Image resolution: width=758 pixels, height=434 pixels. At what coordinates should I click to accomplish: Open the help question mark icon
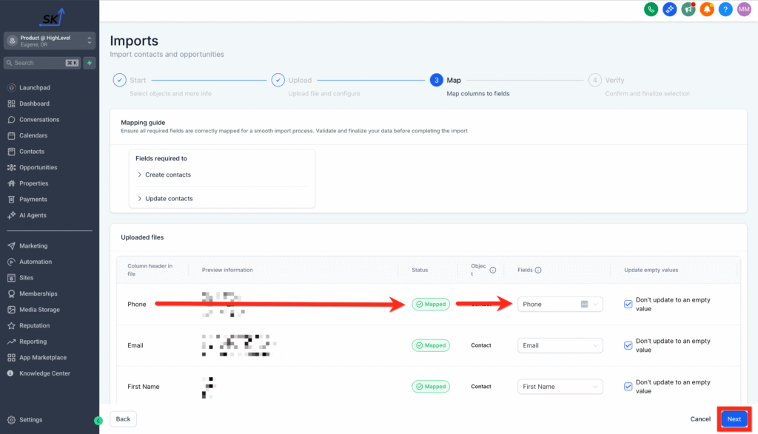725,10
